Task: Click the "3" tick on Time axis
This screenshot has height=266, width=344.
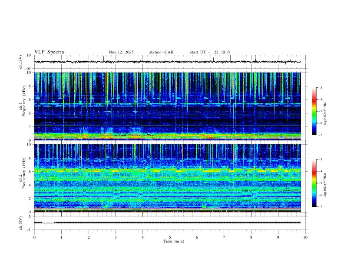Action: point(116,237)
